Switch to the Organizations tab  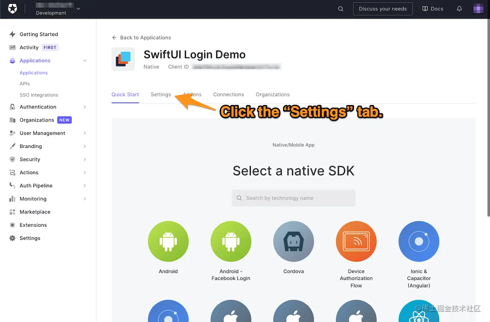pyautogui.click(x=273, y=94)
